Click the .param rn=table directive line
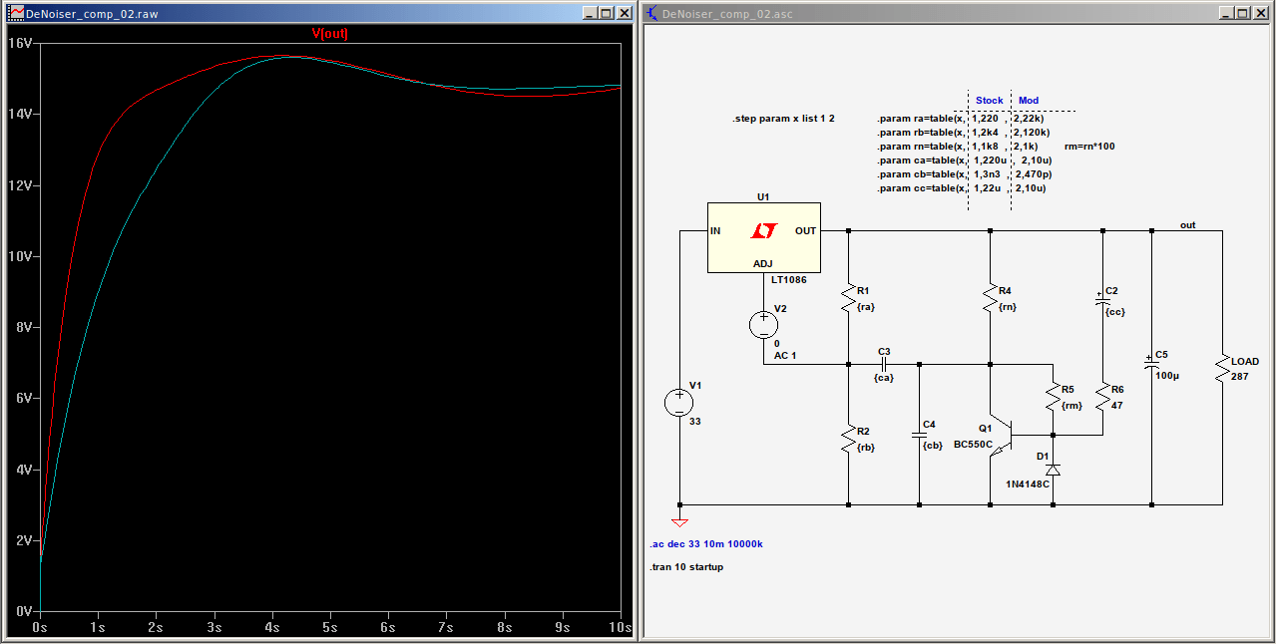This screenshot has height=644, width=1277. (x=958, y=147)
